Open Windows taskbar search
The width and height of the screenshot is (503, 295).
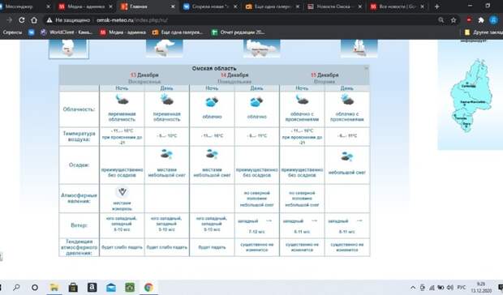coord(16,288)
